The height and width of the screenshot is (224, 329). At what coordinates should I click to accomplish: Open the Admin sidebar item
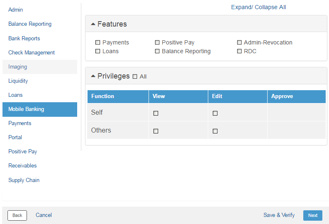tap(16, 10)
